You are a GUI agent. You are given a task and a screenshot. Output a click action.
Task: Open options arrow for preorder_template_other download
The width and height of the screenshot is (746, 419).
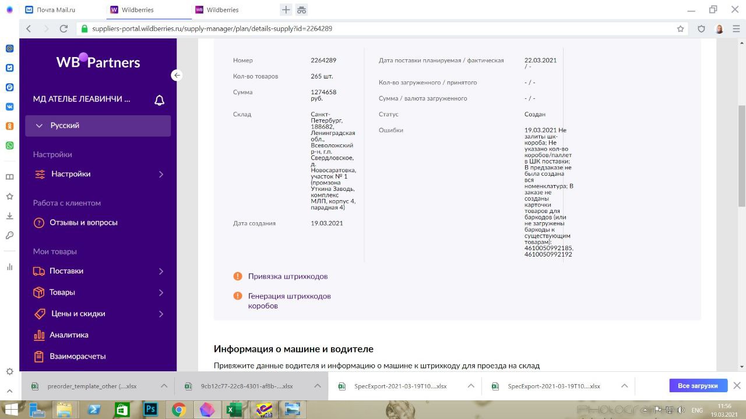(164, 386)
